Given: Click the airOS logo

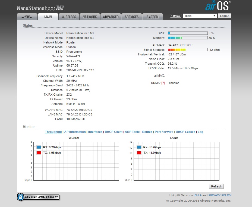Looking at the screenshot, I should [x=218, y=6].
